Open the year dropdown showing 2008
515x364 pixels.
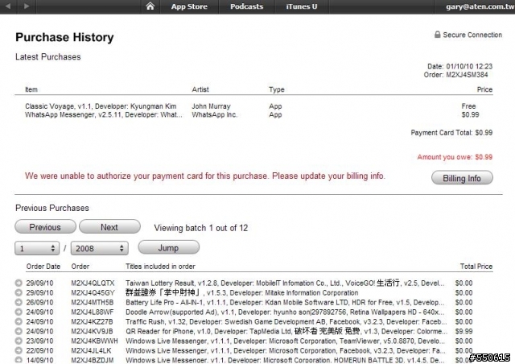pyautogui.click(x=100, y=248)
